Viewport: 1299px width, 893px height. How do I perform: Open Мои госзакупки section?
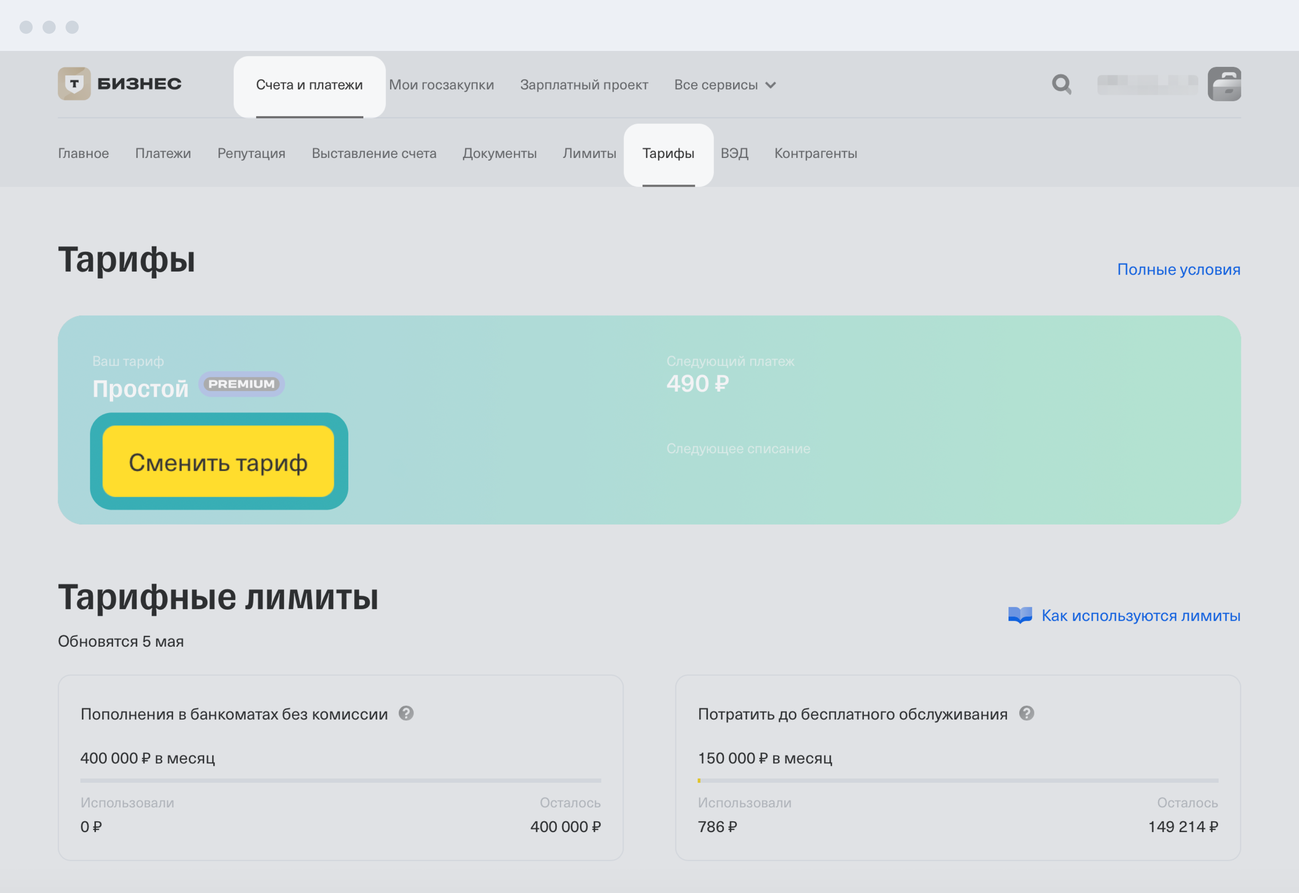441,85
